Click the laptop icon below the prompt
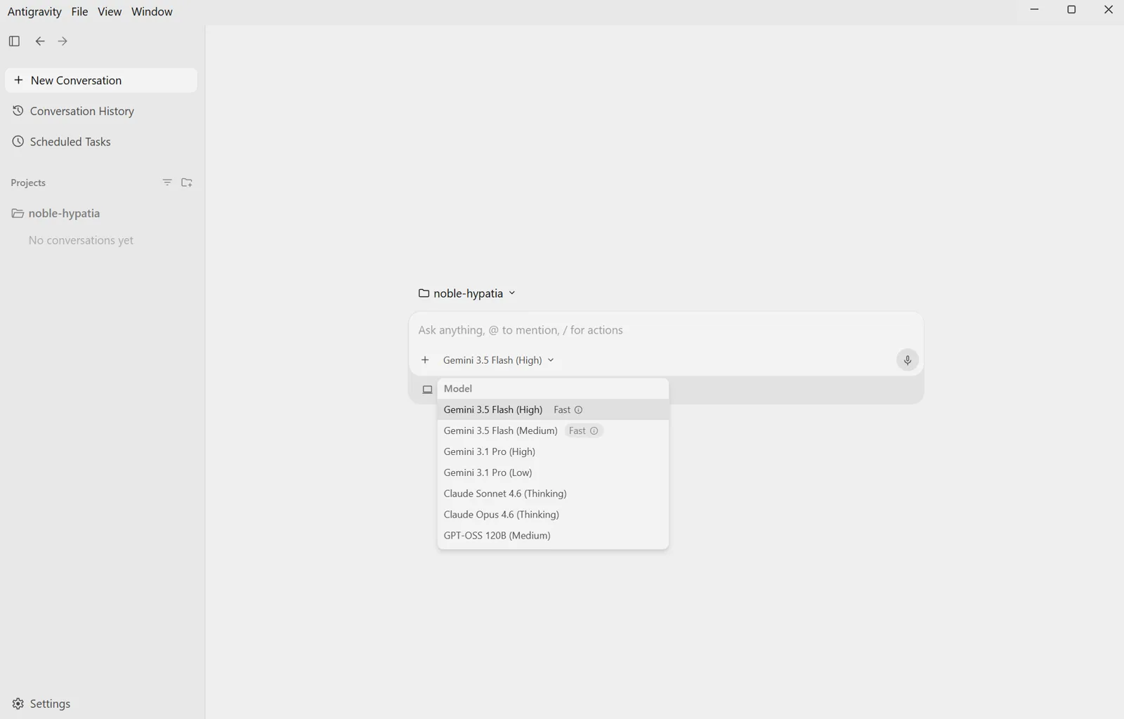Screen dimensions: 1124x719 coord(427,390)
